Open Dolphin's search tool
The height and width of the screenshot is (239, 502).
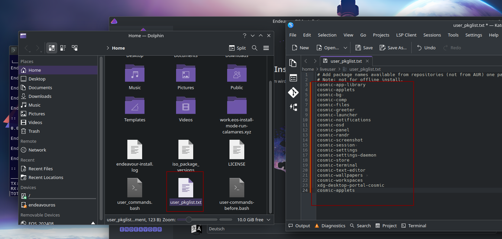pos(255,48)
